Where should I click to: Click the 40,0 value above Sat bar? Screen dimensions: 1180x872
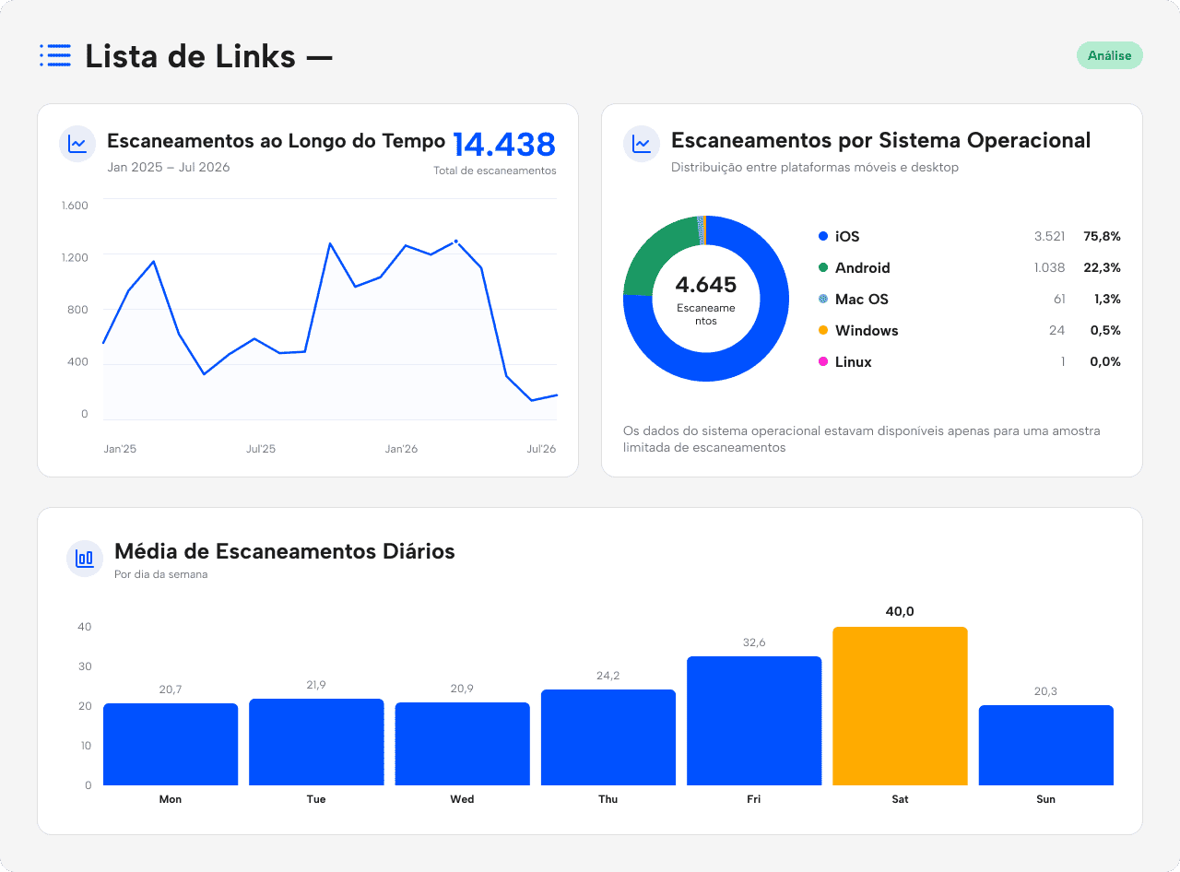coord(900,612)
